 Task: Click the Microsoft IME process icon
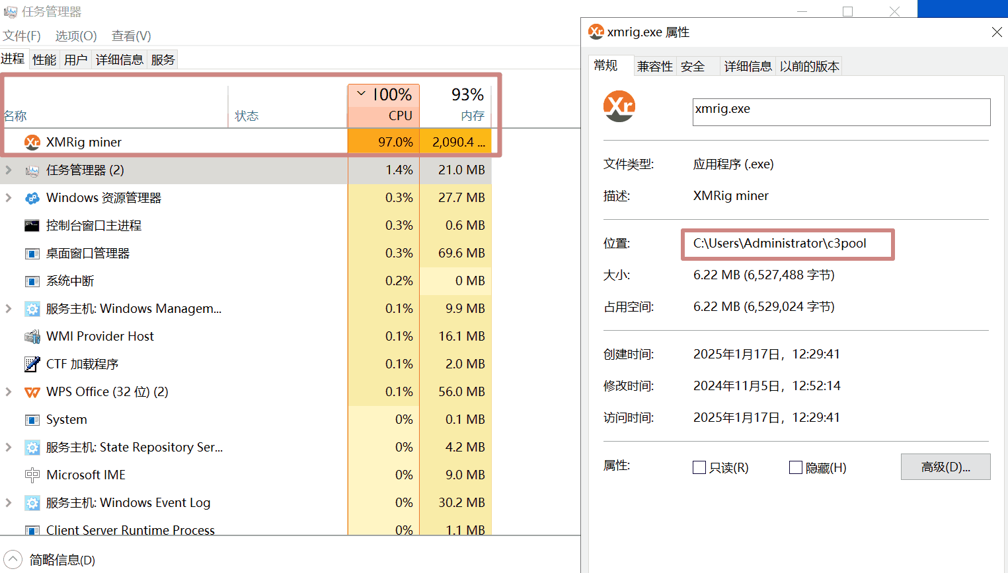click(32, 475)
